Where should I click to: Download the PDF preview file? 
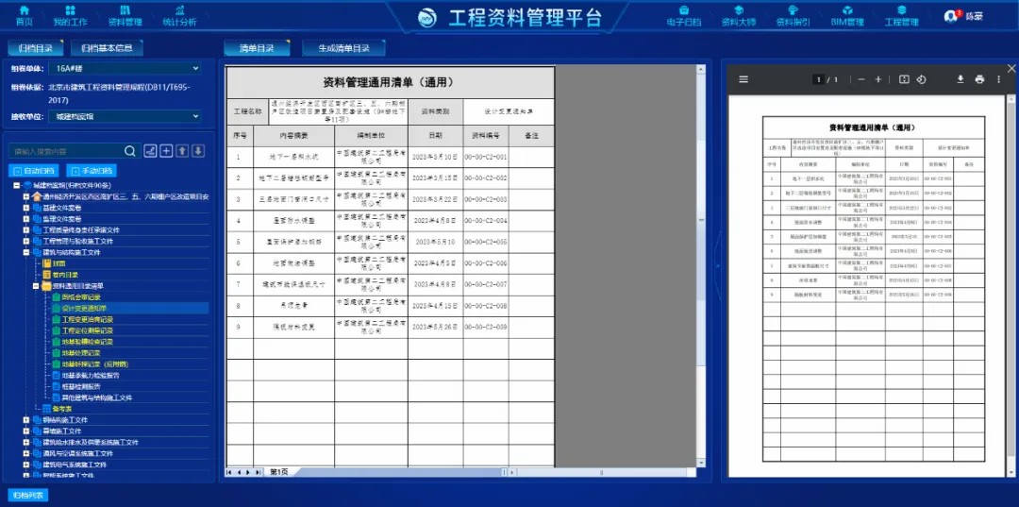pyautogui.click(x=960, y=79)
